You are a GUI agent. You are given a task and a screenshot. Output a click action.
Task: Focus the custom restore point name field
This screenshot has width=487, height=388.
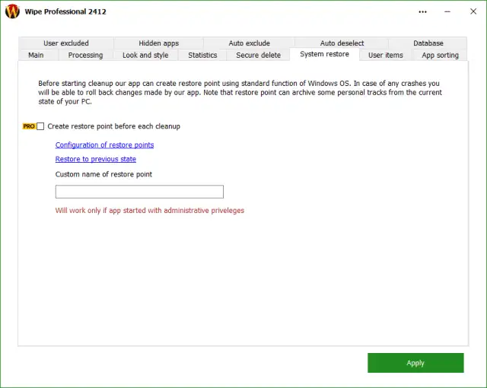pos(139,192)
